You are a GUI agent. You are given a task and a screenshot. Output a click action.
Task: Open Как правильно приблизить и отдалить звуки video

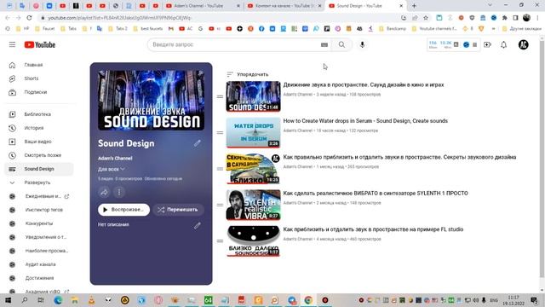(399, 157)
